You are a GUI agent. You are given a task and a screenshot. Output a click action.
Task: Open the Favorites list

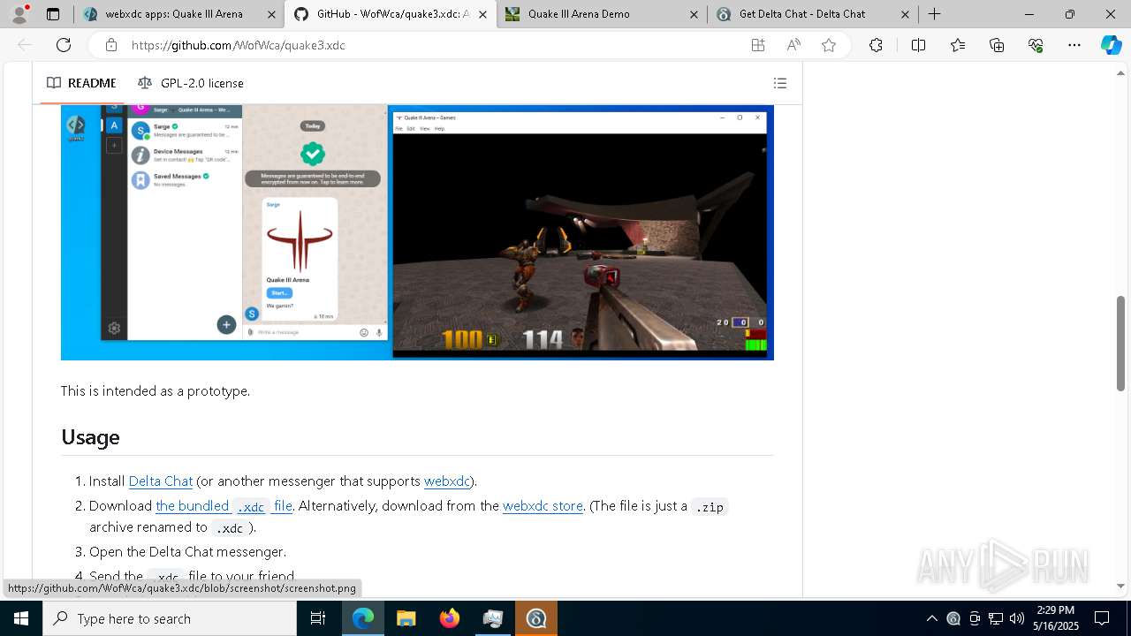point(958,45)
